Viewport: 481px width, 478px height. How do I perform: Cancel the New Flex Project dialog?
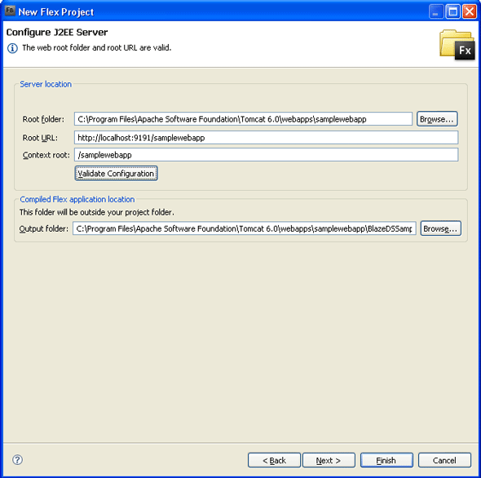[x=444, y=460]
